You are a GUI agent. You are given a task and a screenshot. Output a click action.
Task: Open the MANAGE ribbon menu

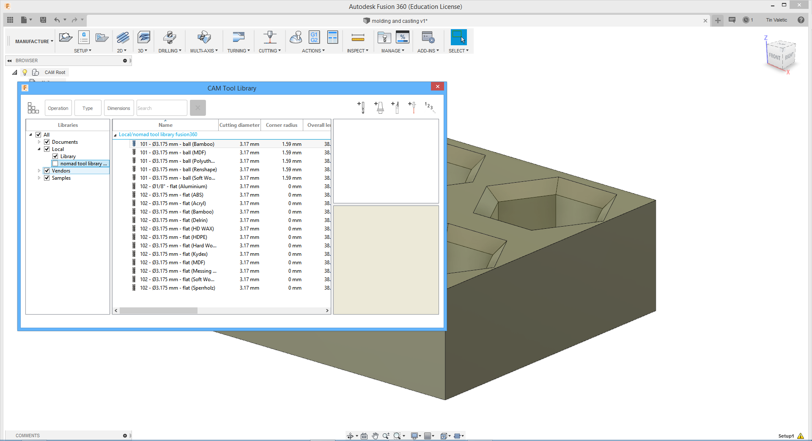[x=393, y=51]
